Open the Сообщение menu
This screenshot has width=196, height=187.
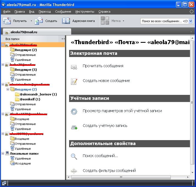click(x=63, y=12)
